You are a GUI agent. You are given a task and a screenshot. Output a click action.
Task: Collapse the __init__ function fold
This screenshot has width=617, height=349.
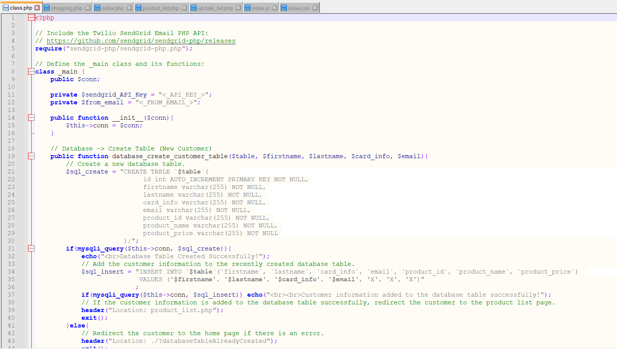[31, 118]
